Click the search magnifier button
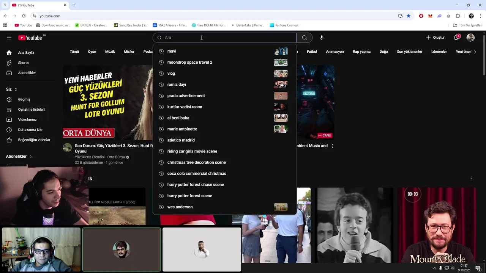The image size is (486, 273). (x=305, y=38)
